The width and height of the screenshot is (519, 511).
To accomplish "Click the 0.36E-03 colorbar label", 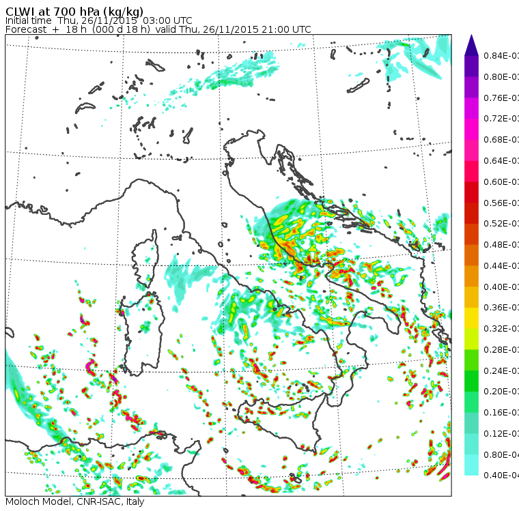I will point(501,308).
